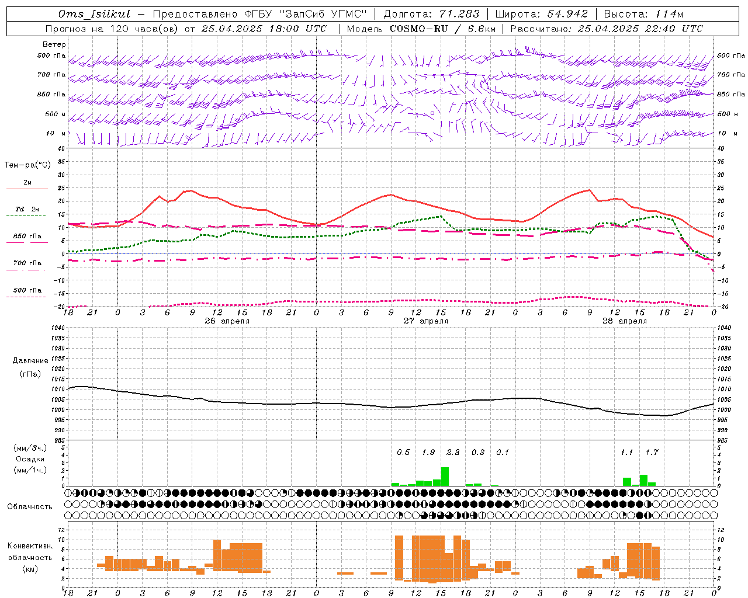Viewport: 748px width, 598px height.
Task: Click the left 500 м wind level label
Action: (56, 114)
